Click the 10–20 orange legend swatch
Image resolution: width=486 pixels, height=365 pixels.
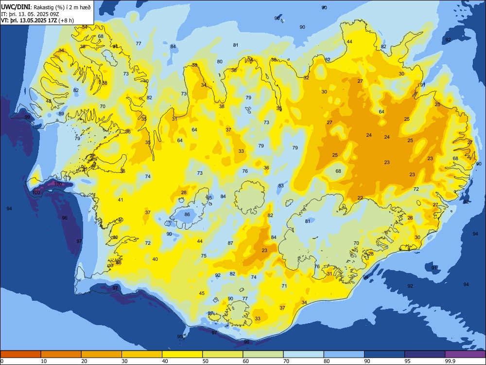[61, 354]
